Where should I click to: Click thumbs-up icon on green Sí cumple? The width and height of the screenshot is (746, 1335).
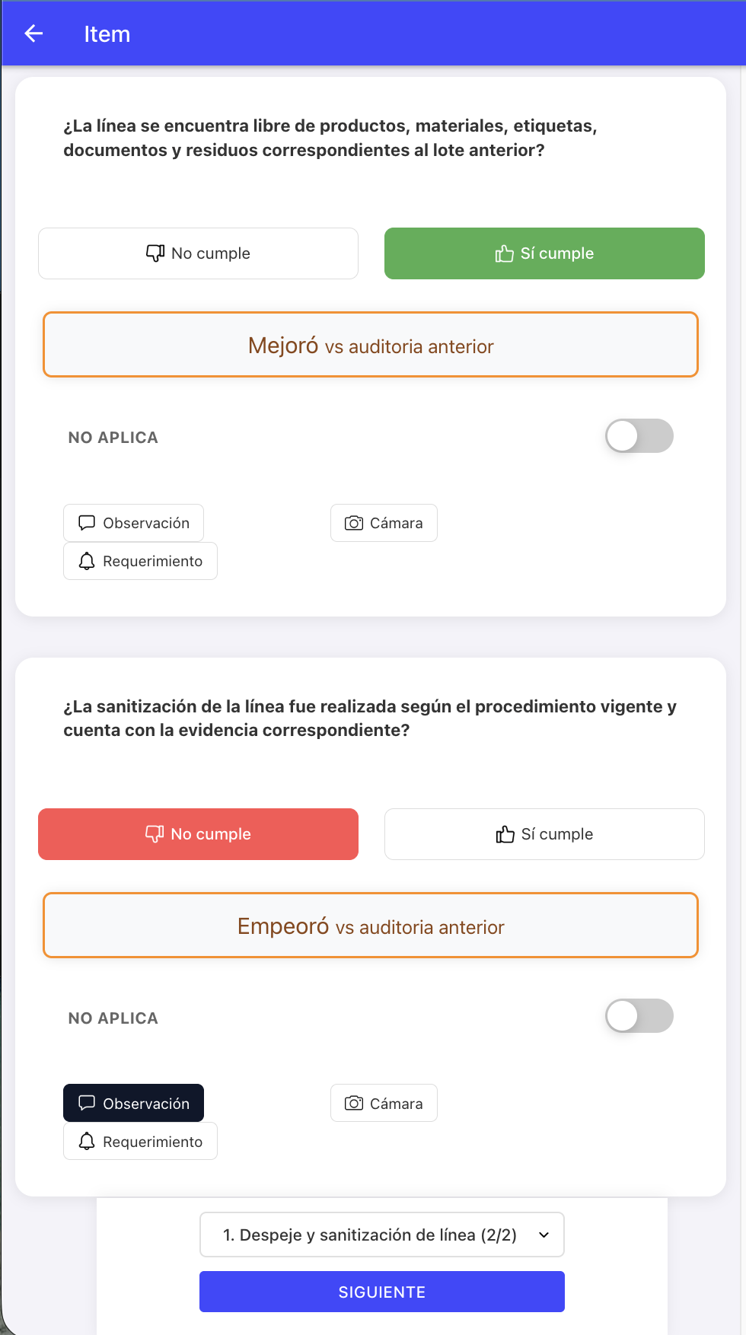(x=504, y=253)
